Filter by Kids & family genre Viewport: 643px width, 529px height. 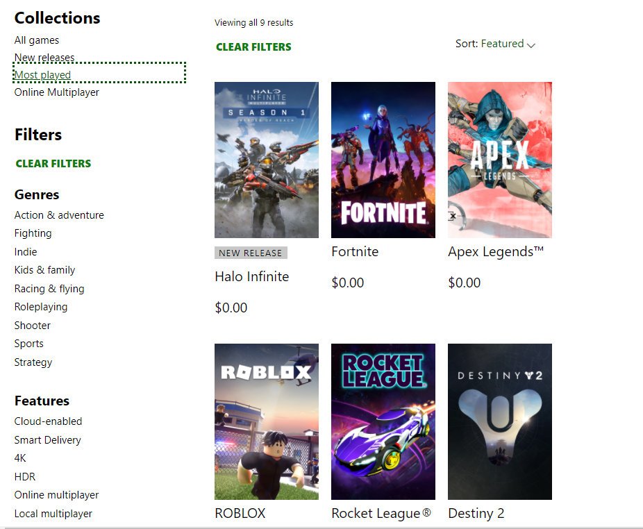pyautogui.click(x=44, y=270)
